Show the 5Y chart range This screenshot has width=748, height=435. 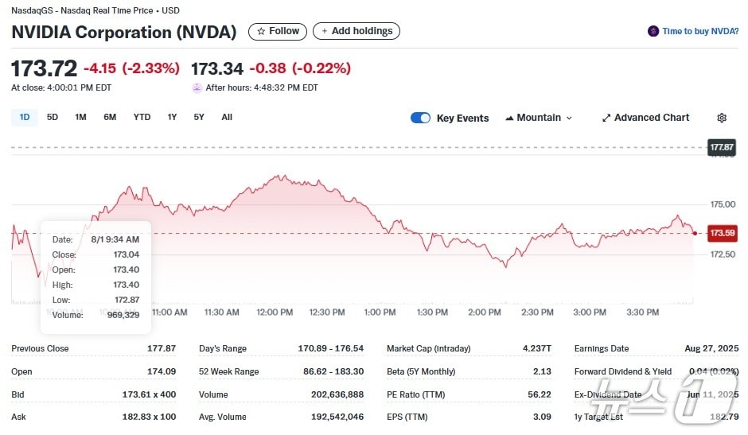click(199, 117)
